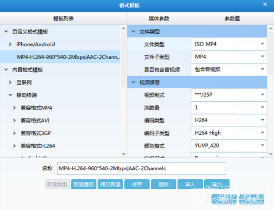Open the 颜色格式 YUVP_420 dropdown
274x210 pixels.
(228, 146)
